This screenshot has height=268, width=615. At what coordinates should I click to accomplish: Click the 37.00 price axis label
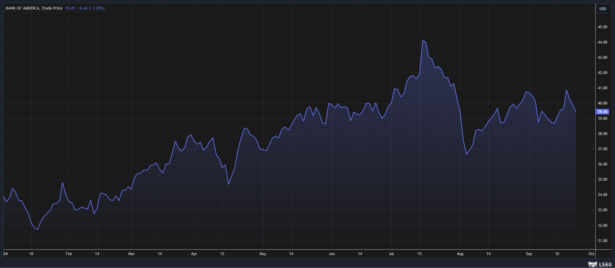[602, 149]
